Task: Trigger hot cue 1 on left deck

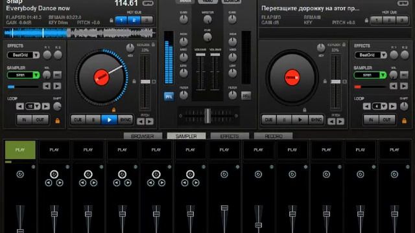Action: pos(121,20)
